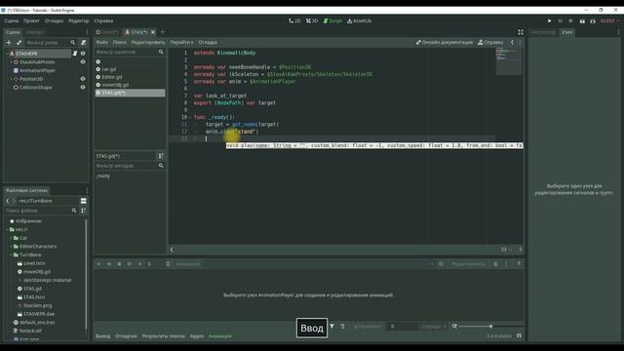
Task: Switch to 2D workspace
Action: 294,20
